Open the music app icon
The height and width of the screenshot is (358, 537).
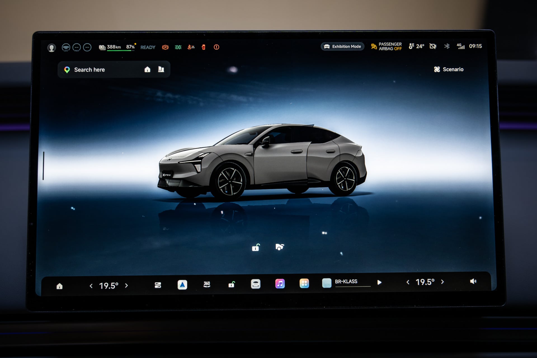pos(280,284)
